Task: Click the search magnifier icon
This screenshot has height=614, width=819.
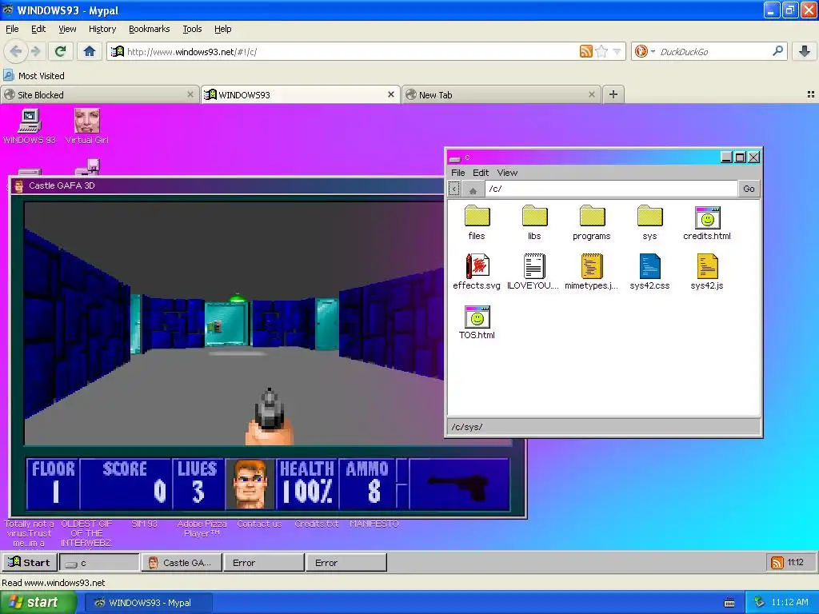Action: 777,51
